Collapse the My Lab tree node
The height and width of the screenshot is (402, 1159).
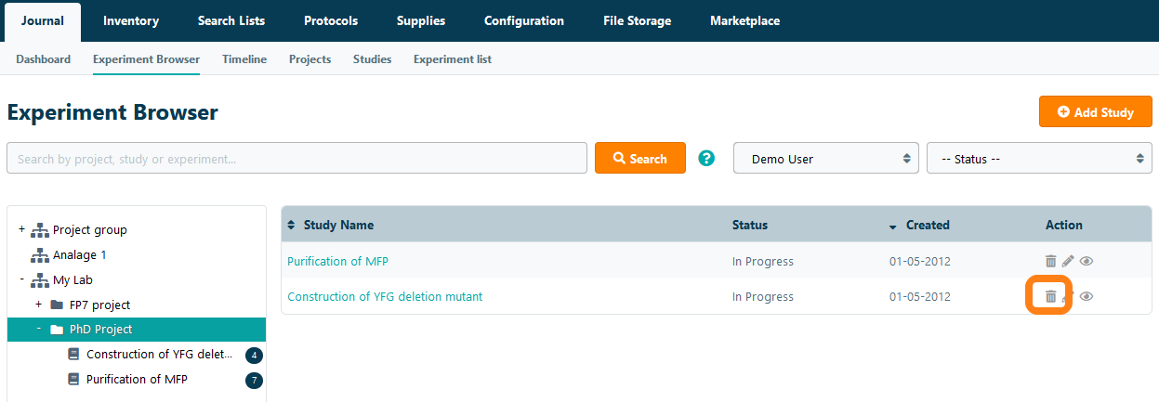coord(21,279)
